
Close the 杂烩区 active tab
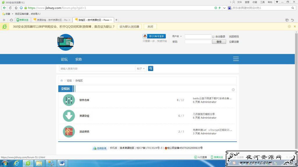click(x=111, y=20)
